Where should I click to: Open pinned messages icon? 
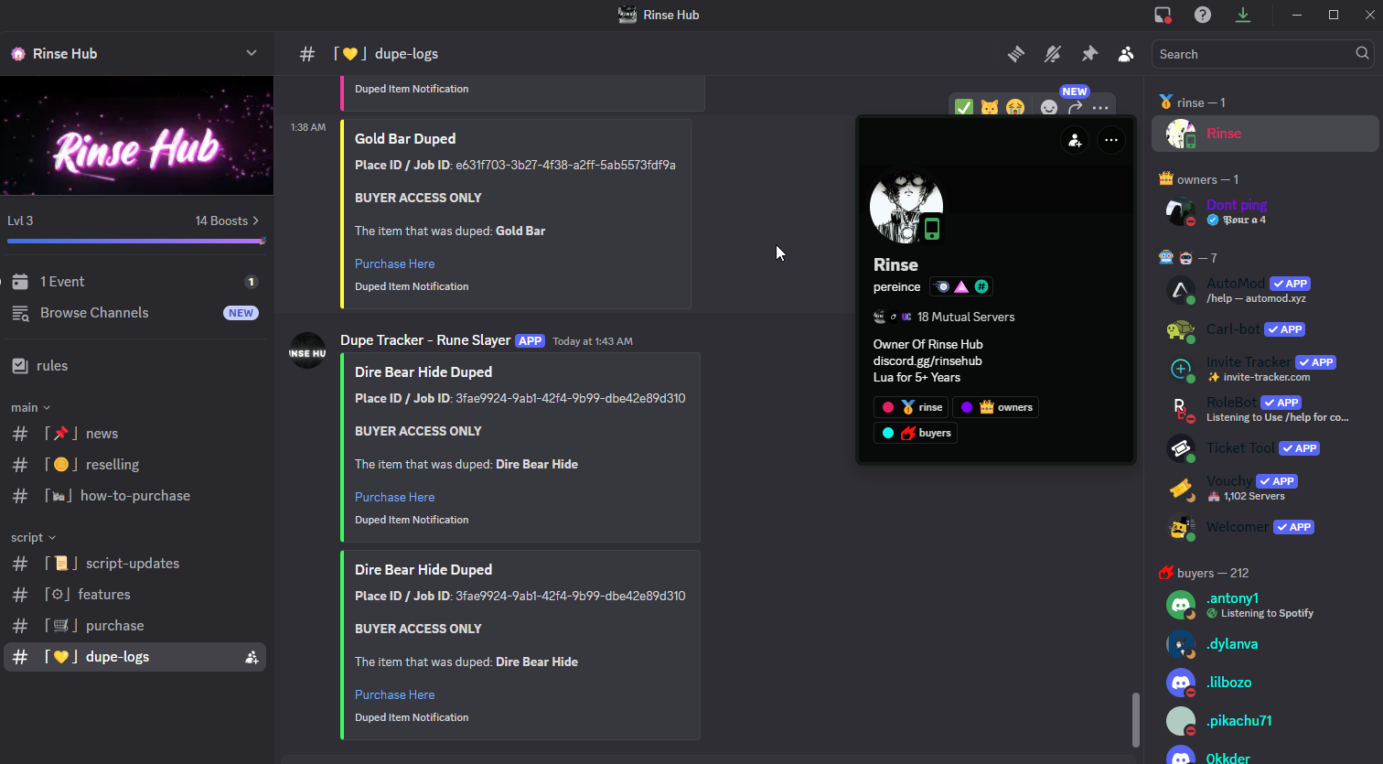(x=1089, y=54)
